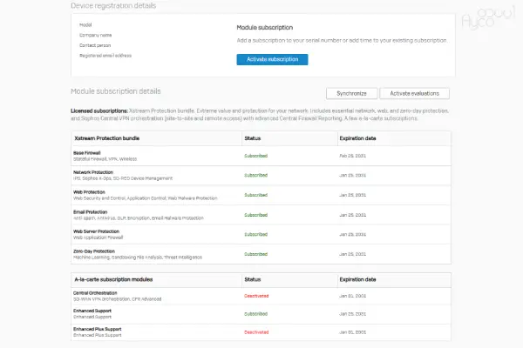Click 'SD-WAN VPN Orchestration, CFR Advanced' description
This screenshot has height=348, width=523.
118,299
